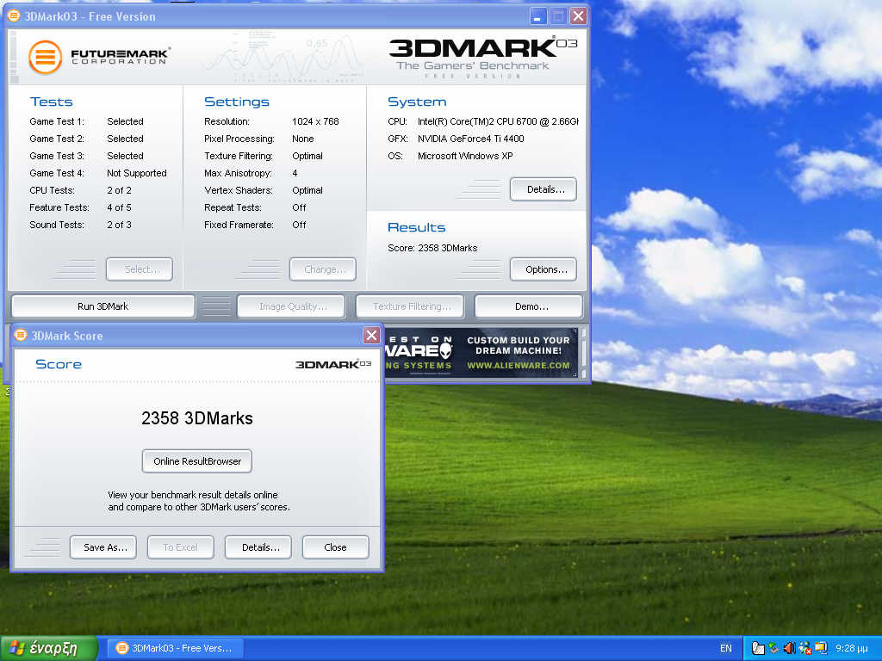
Task: Open the Safely Remove Hardware tray icon
Action: click(x=774, y=648)
